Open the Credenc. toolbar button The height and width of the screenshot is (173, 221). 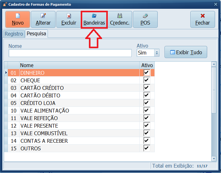(119, 20)
